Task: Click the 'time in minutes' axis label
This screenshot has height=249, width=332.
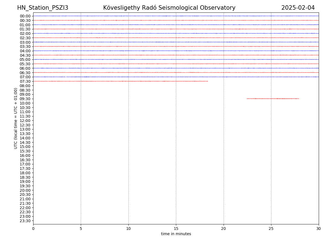Action: click(x=176, y=234)
